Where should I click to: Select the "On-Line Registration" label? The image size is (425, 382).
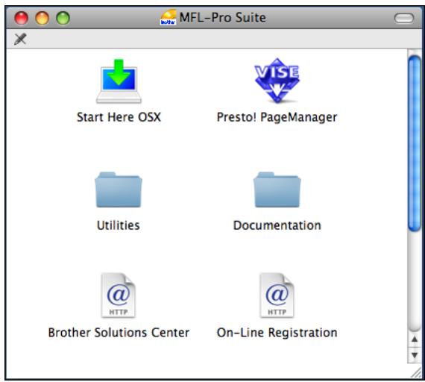click(277, 333)
